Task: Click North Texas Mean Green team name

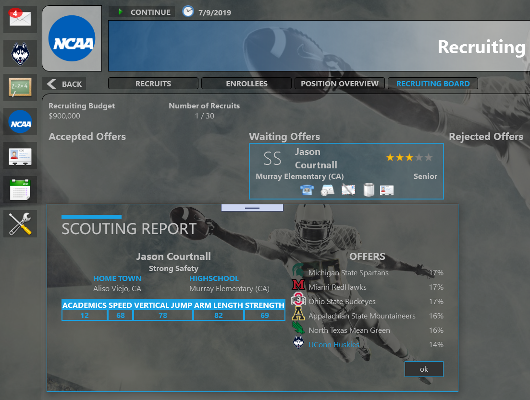Action: tap(349, 330)
